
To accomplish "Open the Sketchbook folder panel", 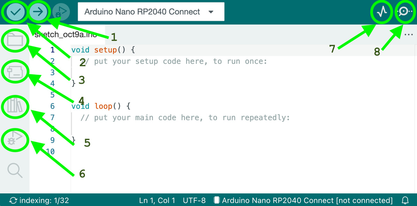I will 15,40.
